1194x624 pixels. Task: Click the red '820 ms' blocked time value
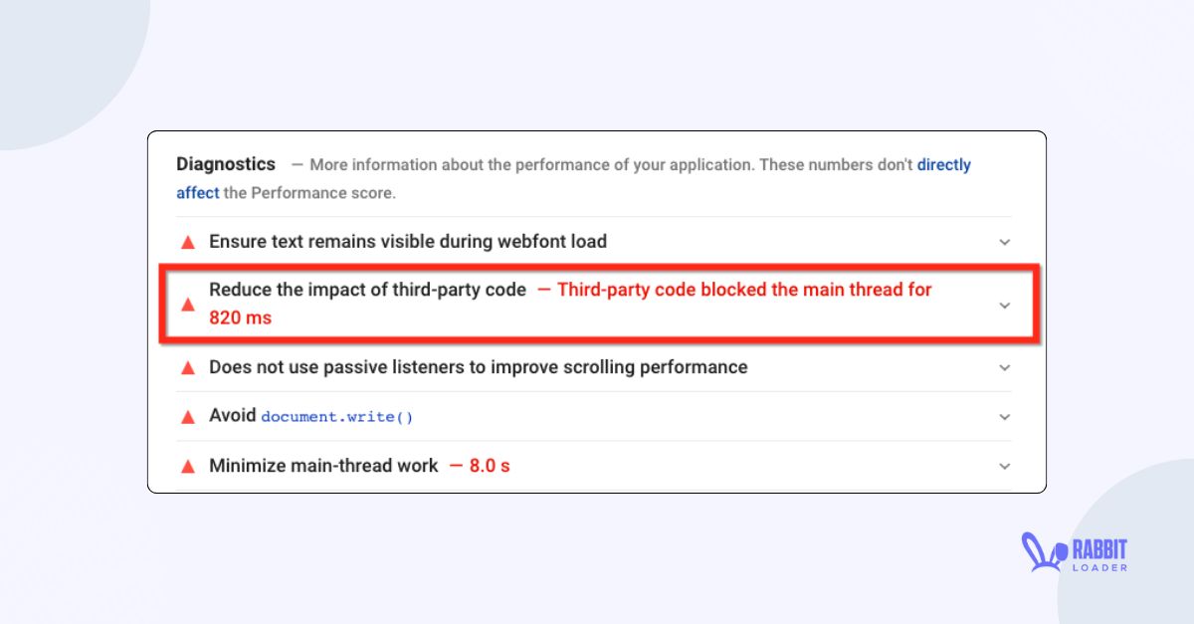pyautogui.click(x=240, y=317)
